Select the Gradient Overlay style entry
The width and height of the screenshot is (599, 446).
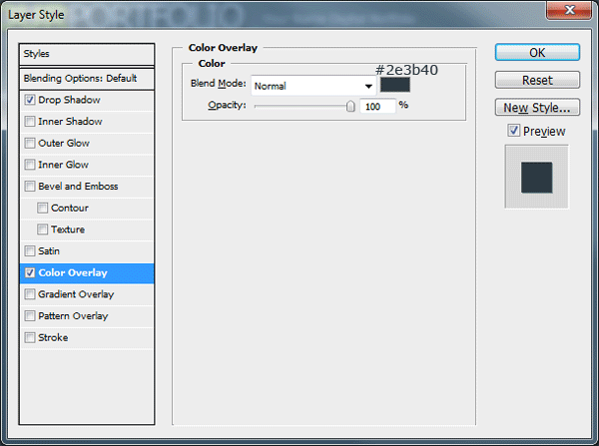(87, 294)
